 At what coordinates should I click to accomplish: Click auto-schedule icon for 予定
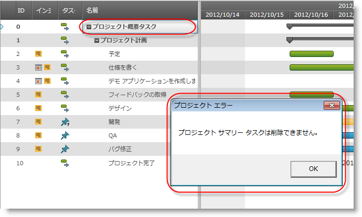(65, 54)
